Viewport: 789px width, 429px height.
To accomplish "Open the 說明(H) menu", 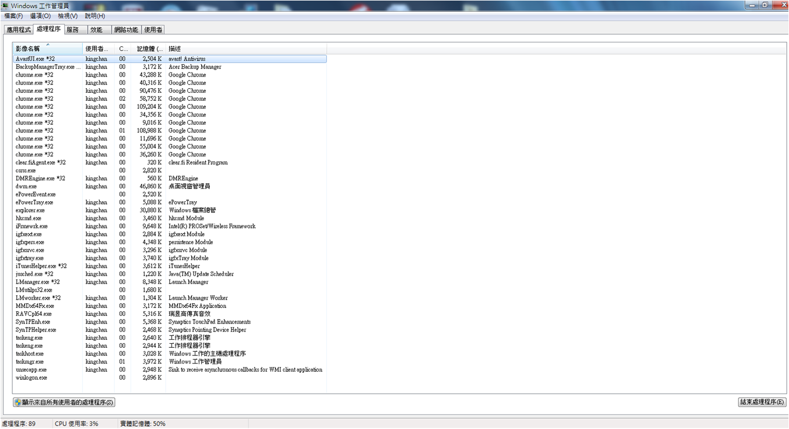I will [x=95, y=16].
